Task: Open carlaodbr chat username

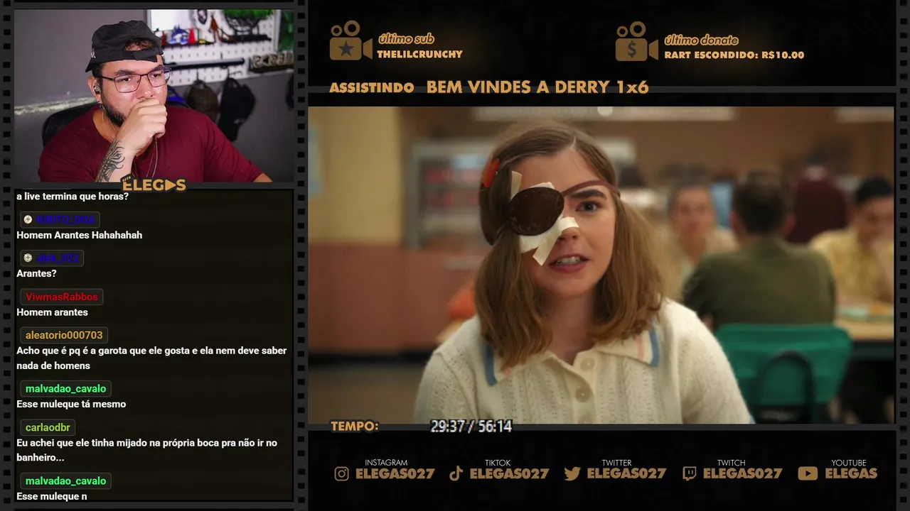Action: [48, 427]
